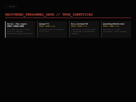Click merger771's STATUS: LOGGED [1:12] line
The height and width of the screenshot is (102, 136).
(47, 26)
